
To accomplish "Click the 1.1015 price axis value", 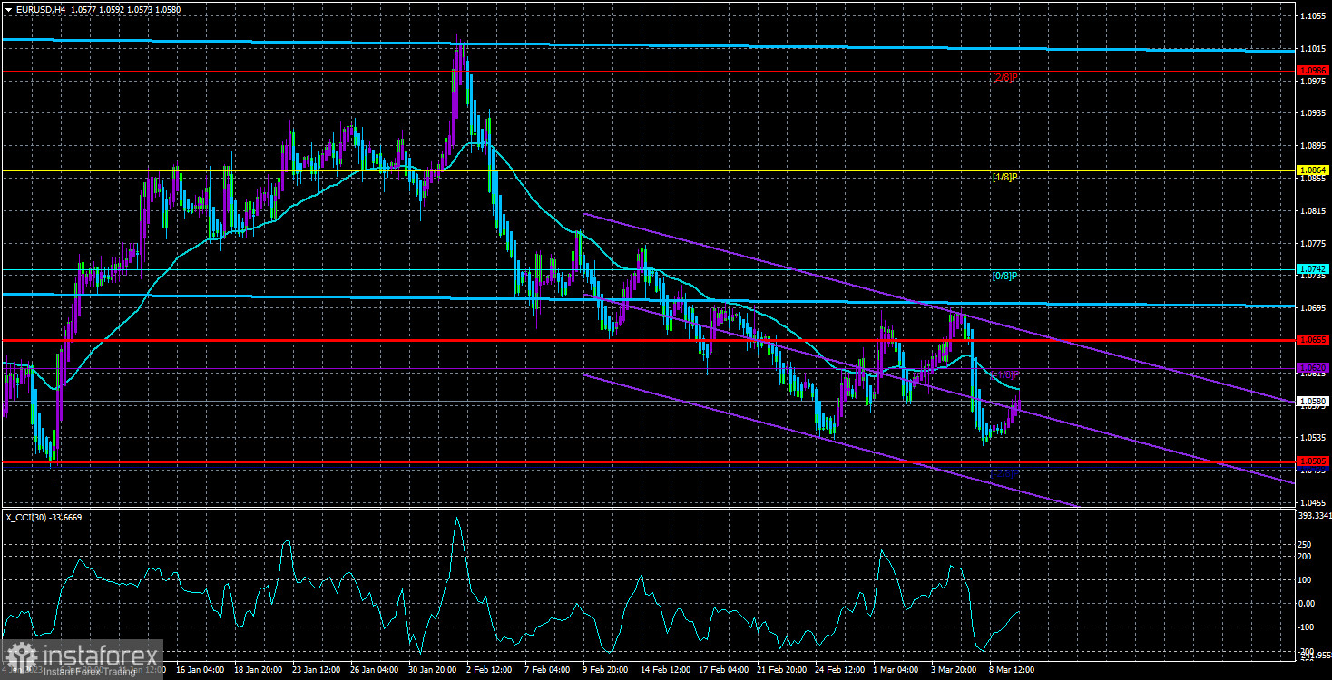I will tap(1313, 49).
